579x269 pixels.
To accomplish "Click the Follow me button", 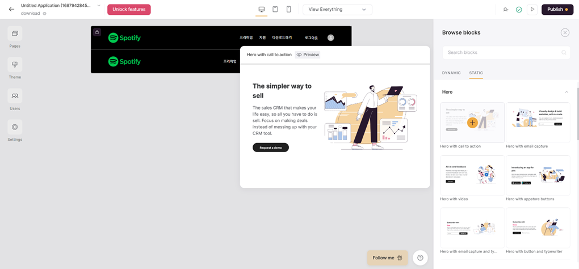I will pyautogui.click(x=387, y=258).
